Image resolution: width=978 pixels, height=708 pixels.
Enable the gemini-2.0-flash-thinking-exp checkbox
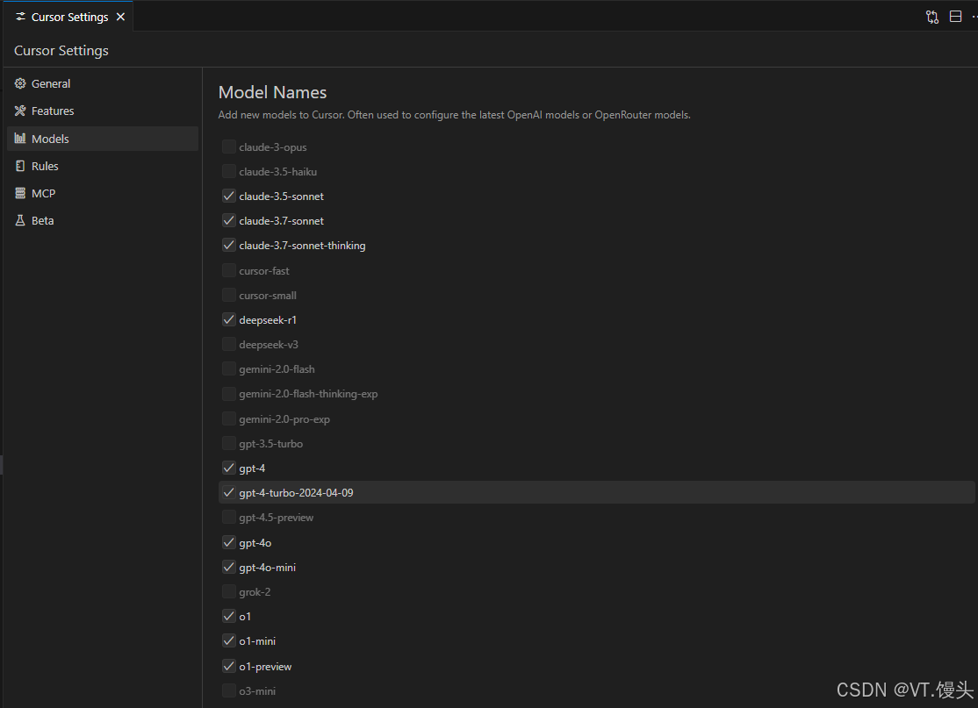(229, 394)
